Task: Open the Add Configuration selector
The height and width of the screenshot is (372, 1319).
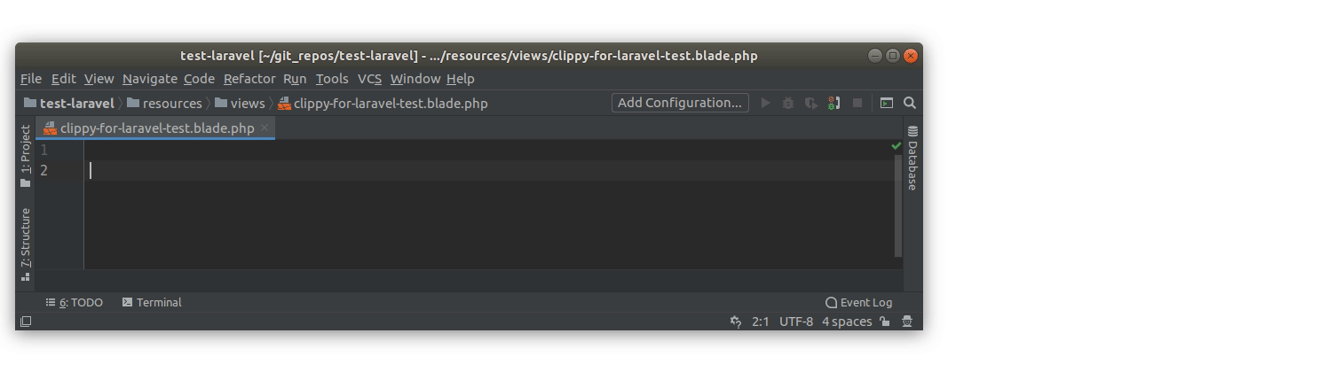Action: (x=680, y=103)
